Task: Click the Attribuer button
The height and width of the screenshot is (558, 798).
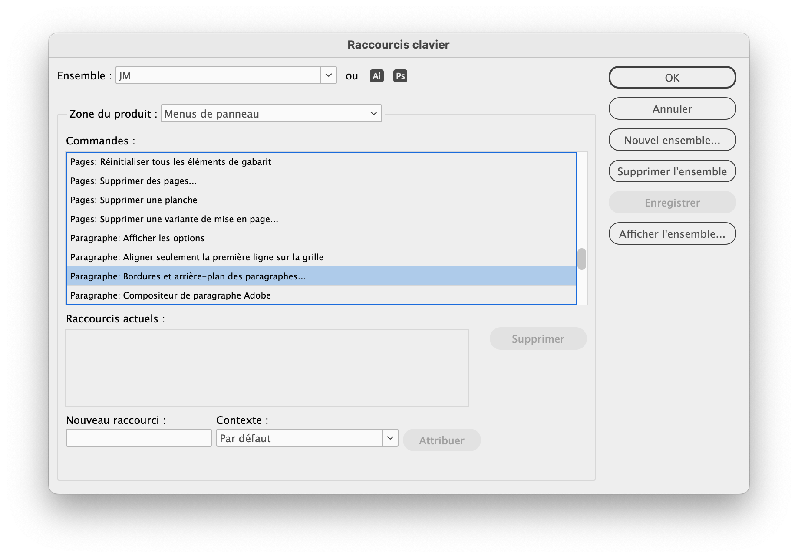Action: tap(441, 440)
